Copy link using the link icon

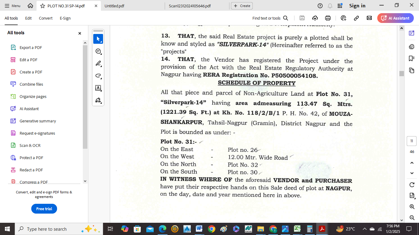[x=356, y=18]
